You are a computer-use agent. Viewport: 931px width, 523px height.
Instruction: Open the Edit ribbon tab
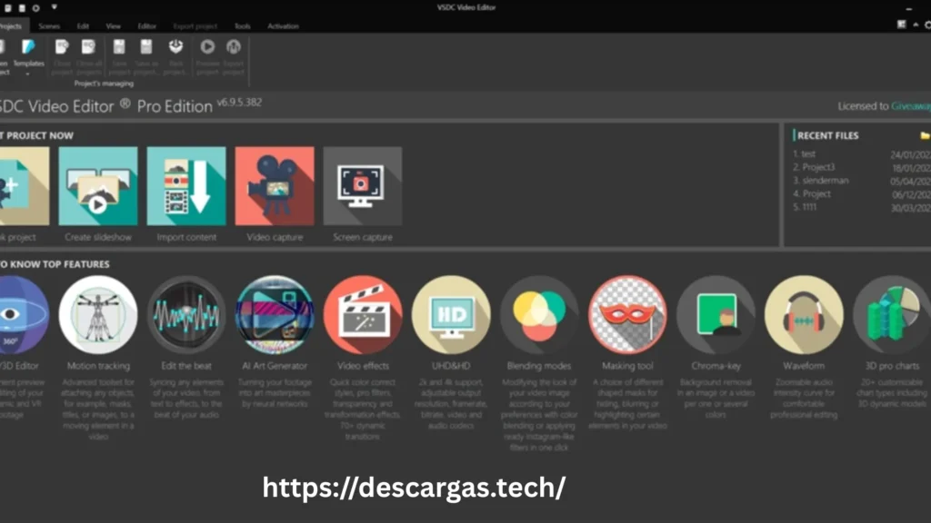tap(83, 26)
